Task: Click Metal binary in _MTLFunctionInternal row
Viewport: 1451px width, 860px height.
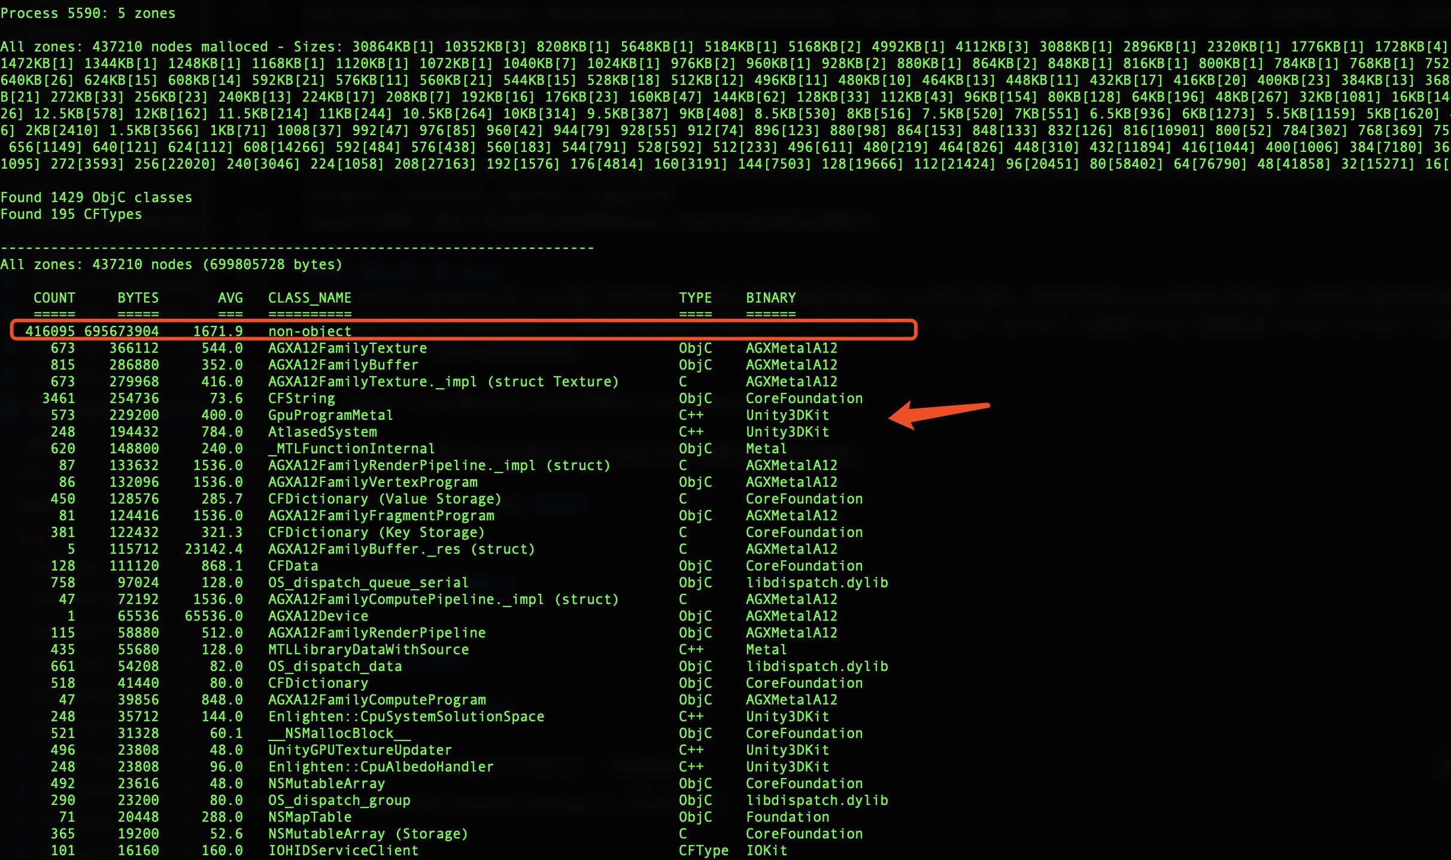Action: pos(767,449)
